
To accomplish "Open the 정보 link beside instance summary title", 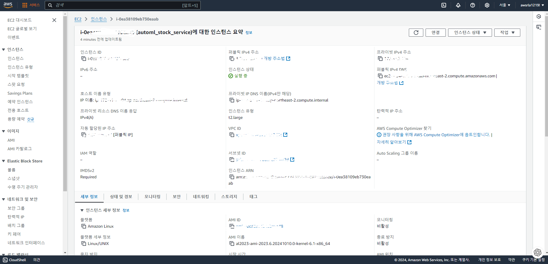I will click(x=249, y=33).
